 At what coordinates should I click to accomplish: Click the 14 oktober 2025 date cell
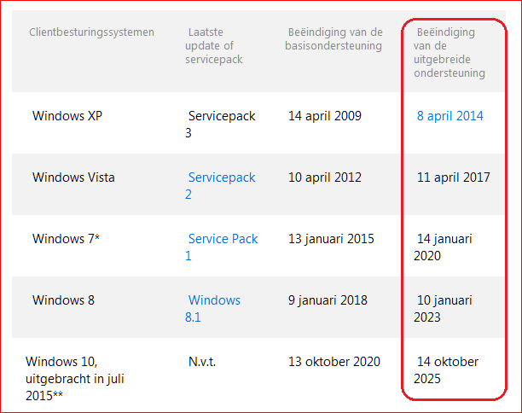click(446, 369)
